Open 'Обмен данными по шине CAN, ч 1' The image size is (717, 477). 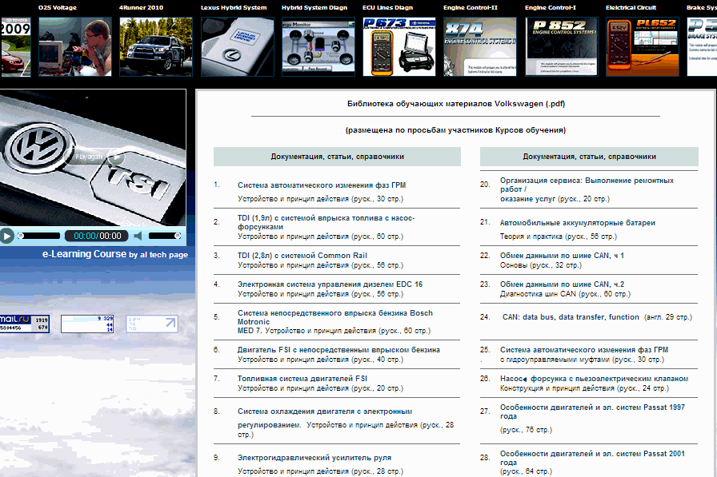coord(562,256)
